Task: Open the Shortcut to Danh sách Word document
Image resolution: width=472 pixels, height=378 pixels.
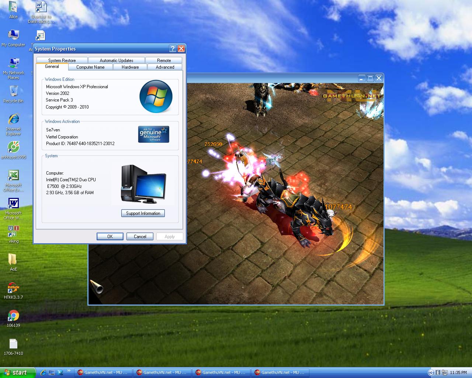Action: 41,12
